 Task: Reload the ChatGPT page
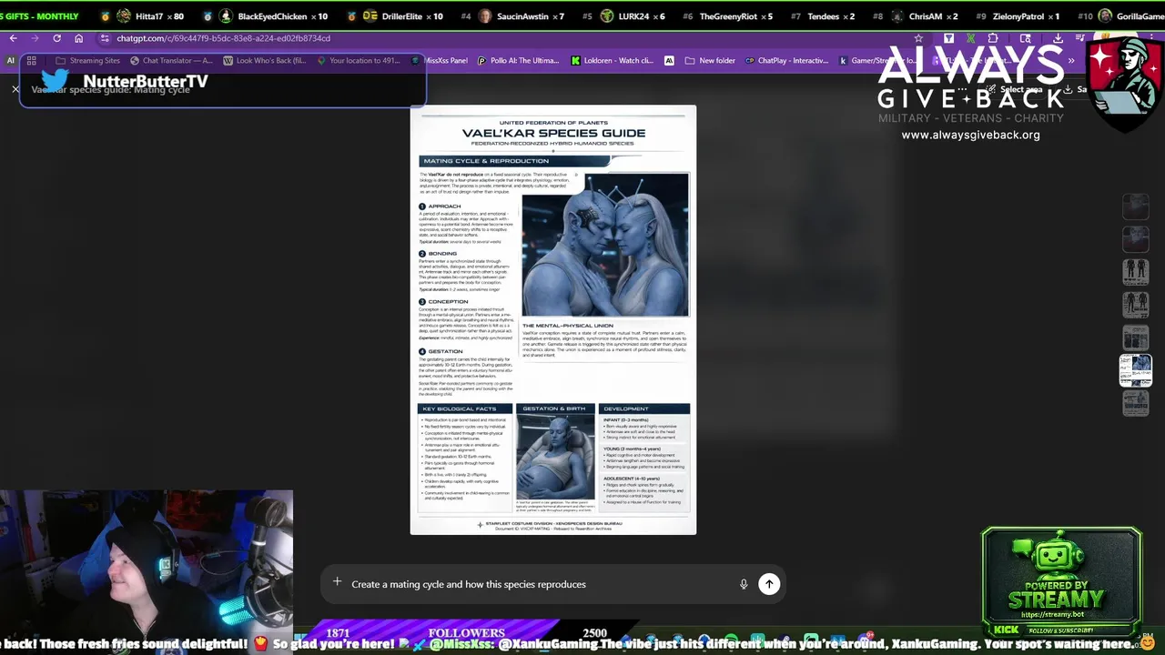56,38
